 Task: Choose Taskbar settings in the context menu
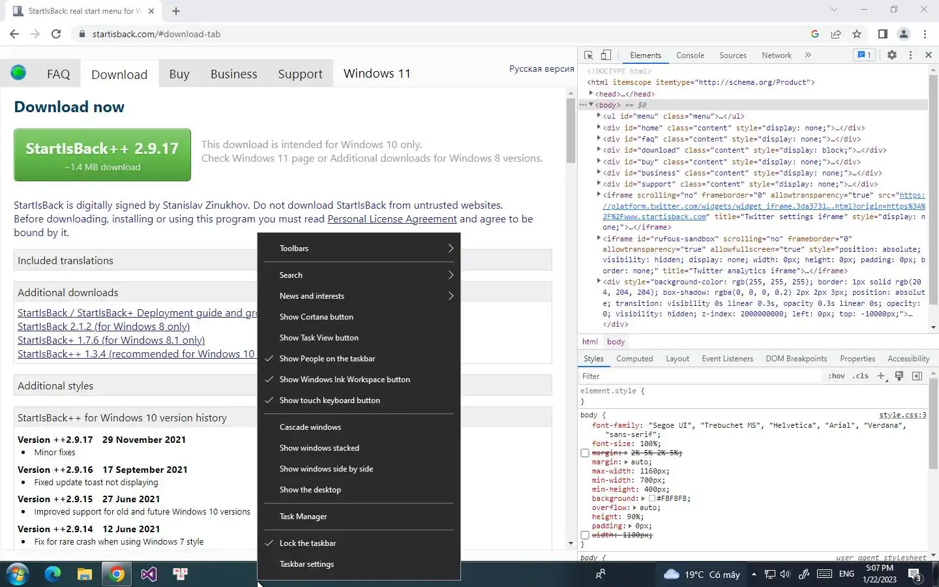coord(359,564)
